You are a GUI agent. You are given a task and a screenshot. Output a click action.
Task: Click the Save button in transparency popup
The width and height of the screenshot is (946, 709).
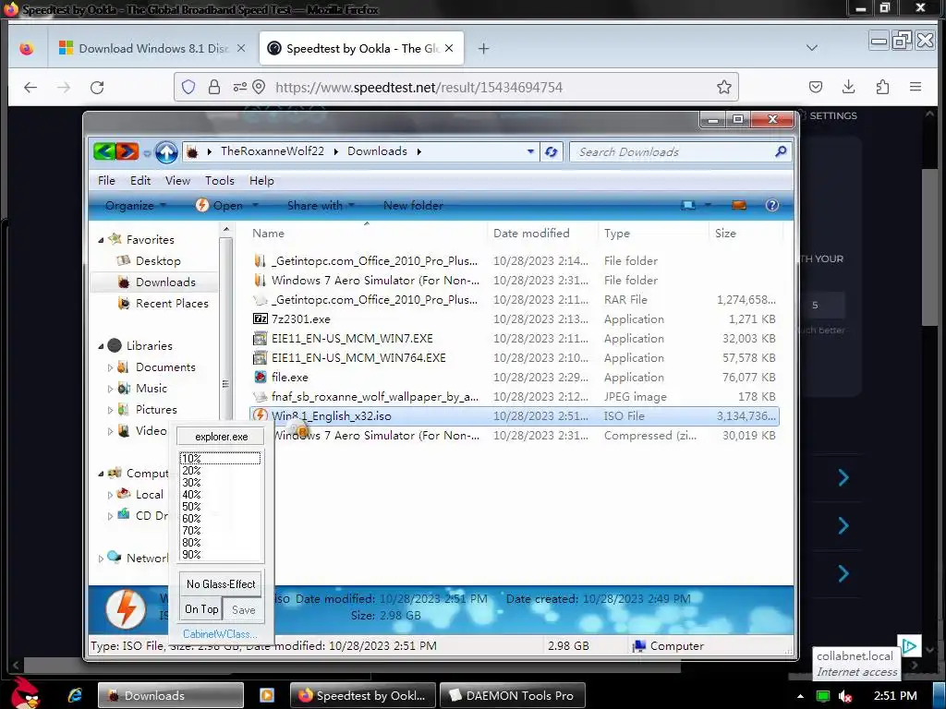point(244,609)
